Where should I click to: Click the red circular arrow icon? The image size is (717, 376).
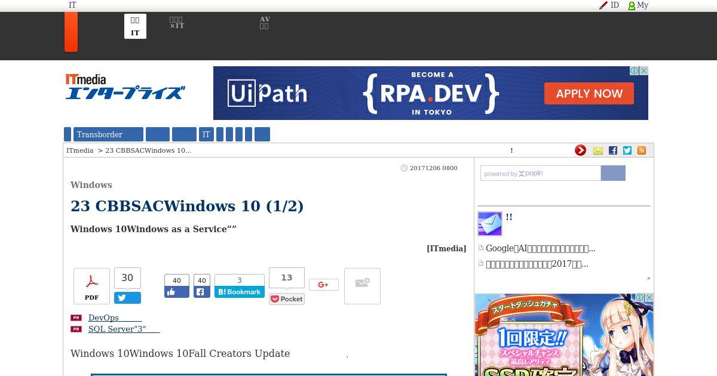pyautogui.click(x=580, y=150)
